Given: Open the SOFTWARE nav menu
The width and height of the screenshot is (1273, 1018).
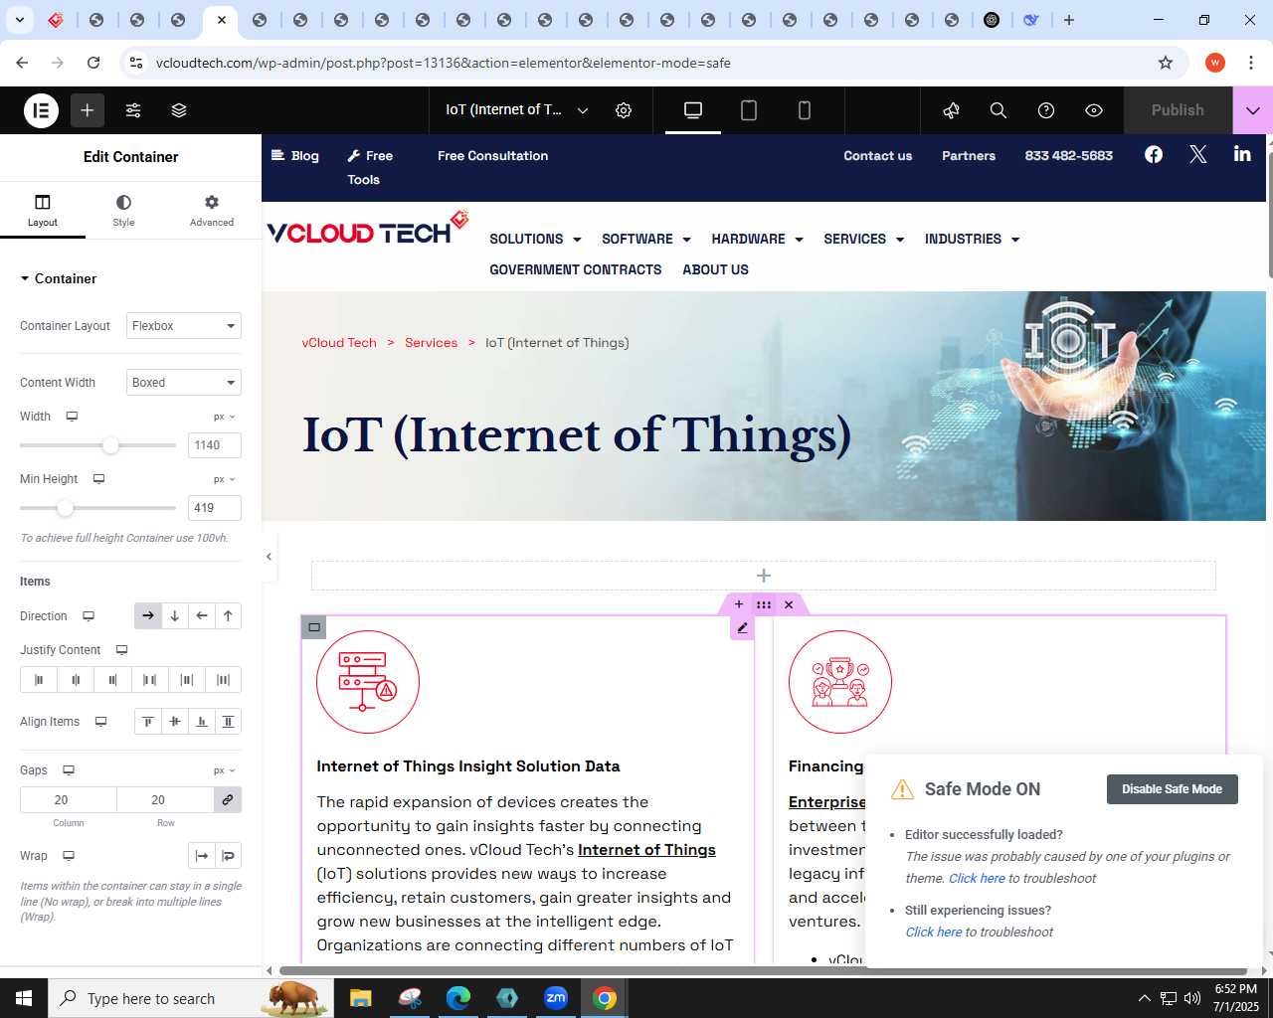Looking at the screenshot, I should click(645, 240).
